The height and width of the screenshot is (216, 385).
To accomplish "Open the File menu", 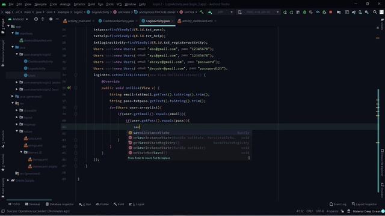I will [11, 4].
